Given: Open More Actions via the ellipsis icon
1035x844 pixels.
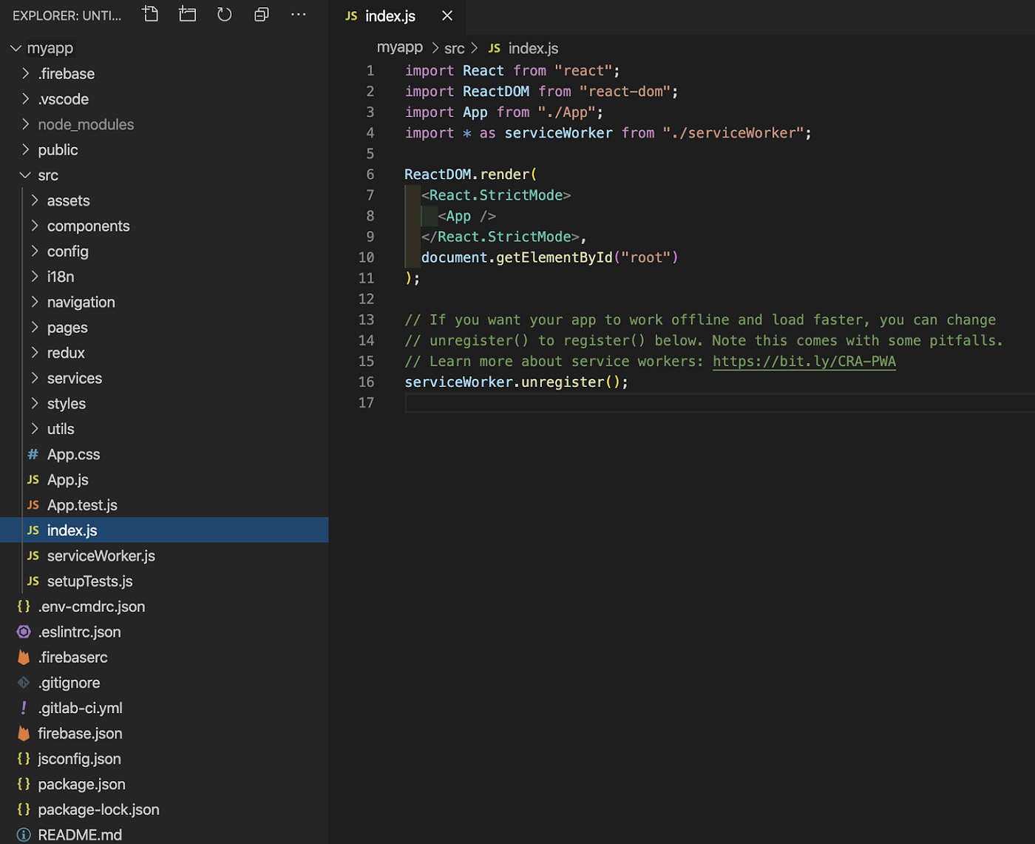Looking at the screenshot, I should pyautogui.click(x=298, y=14).
